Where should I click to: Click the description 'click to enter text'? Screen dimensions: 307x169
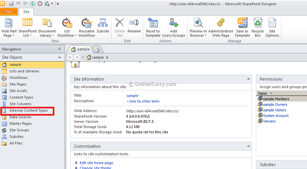click(x=143, y=101)
